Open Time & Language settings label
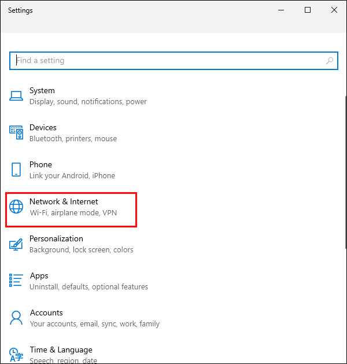The image size is (347, 364). tap(61, 350)
